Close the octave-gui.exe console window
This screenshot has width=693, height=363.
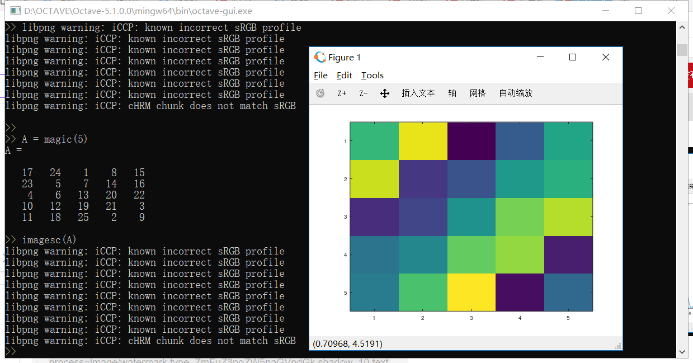[x=671, y=11]
